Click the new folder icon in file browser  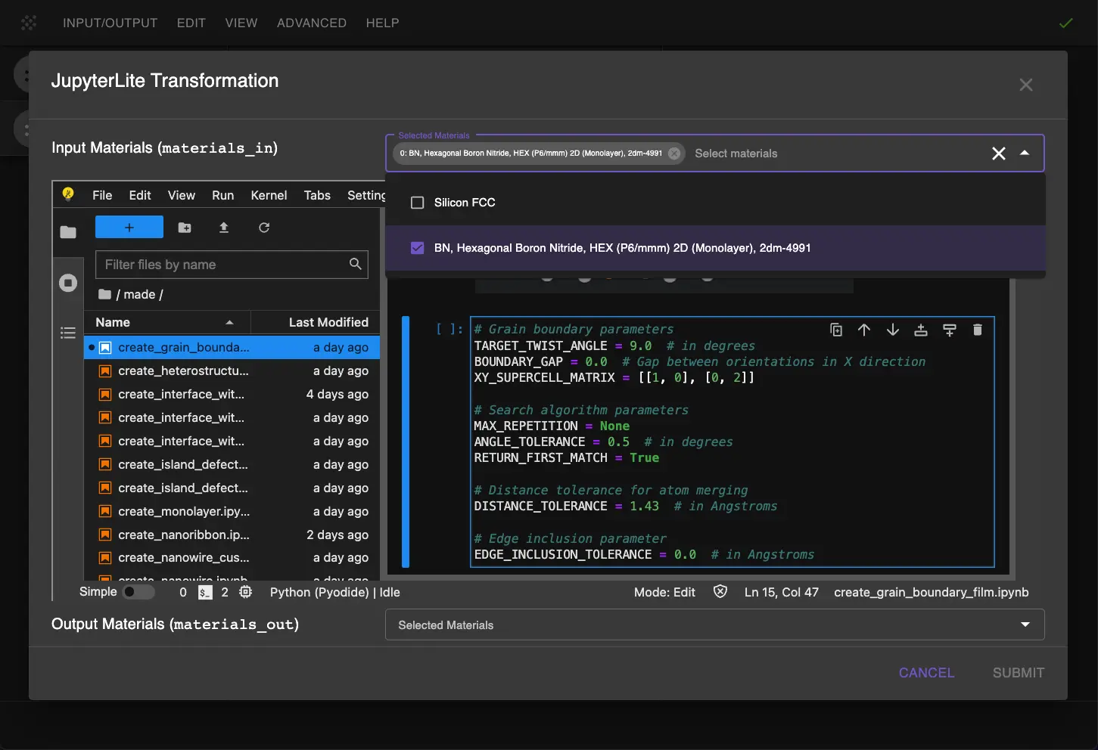pyautogui.click(x=185, y=228)
